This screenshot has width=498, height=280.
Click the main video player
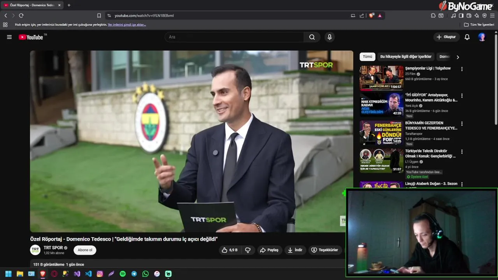(191, 141)
